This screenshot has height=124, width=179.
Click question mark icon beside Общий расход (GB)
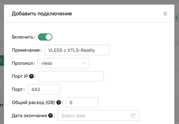(x=59, y=103)
